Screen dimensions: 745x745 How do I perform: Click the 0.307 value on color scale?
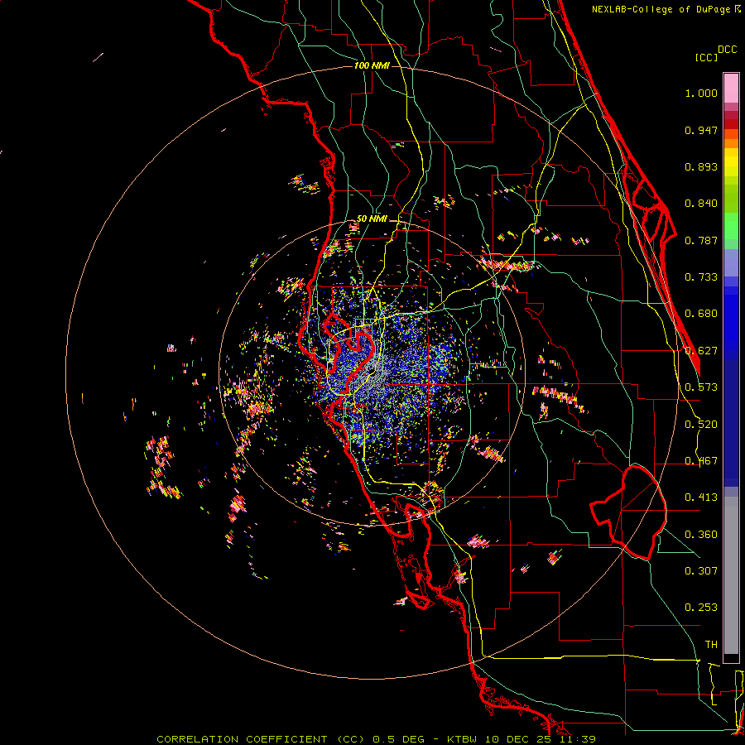[x=701, y=571]
